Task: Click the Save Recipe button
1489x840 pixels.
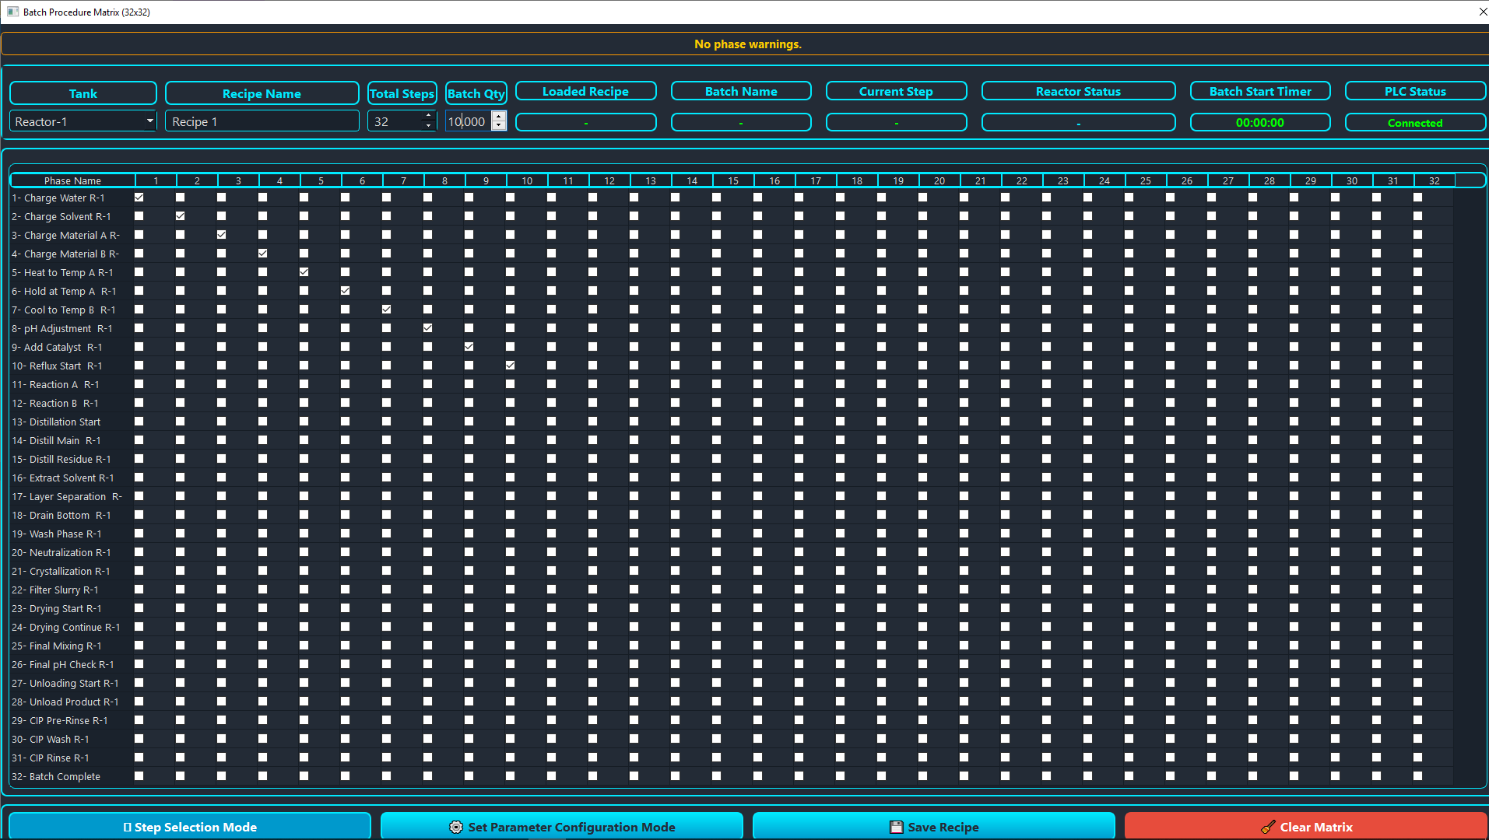Action: click(934, 827)
